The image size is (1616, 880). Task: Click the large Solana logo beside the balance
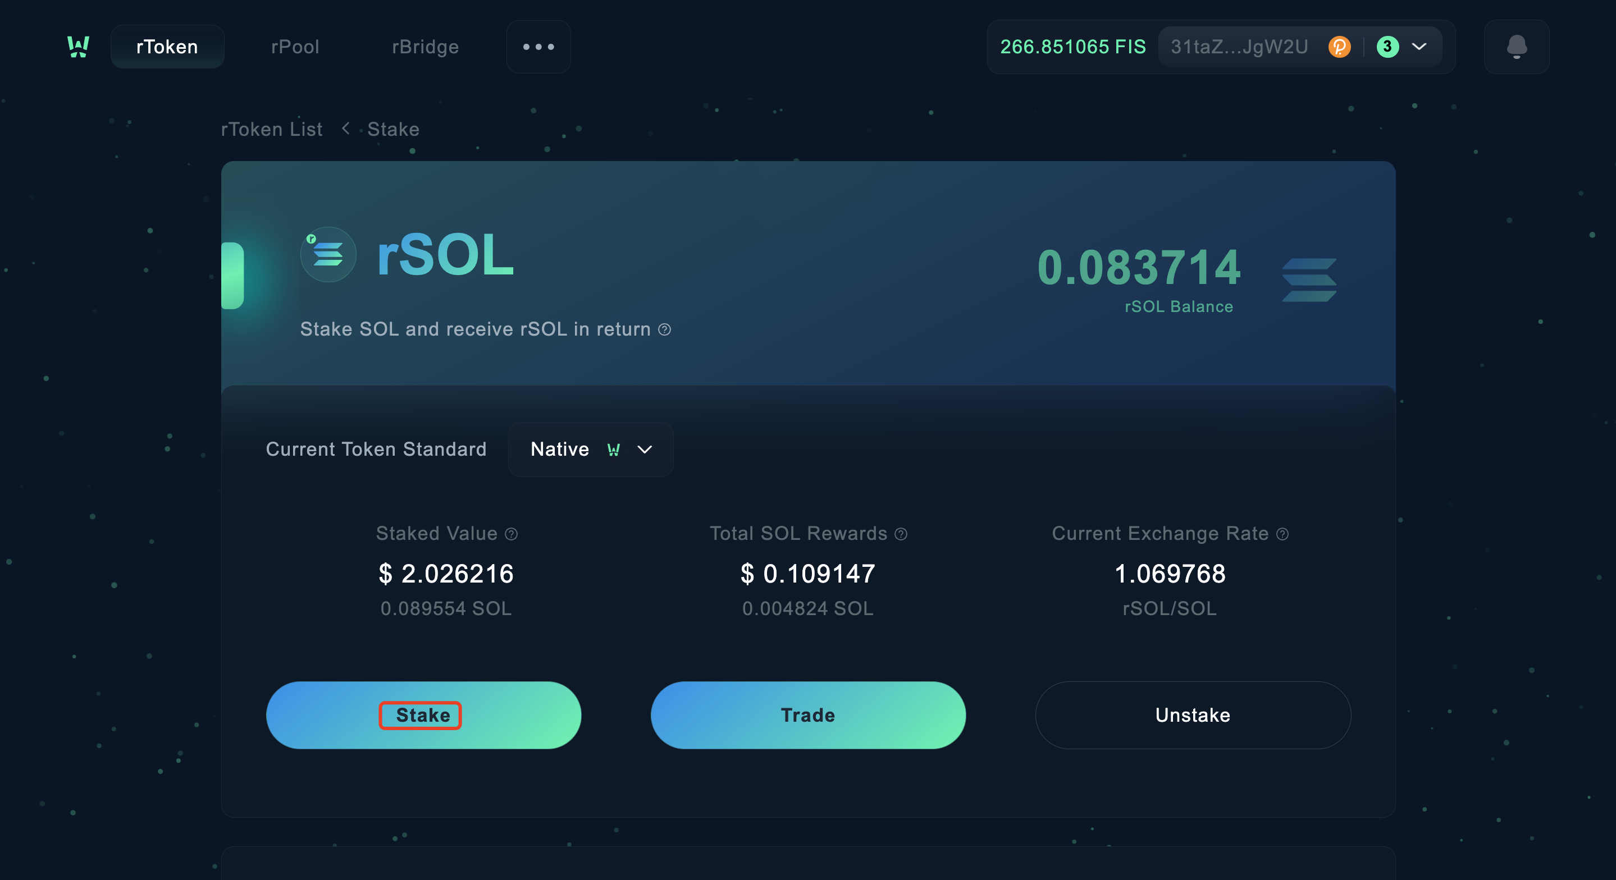1309,279
